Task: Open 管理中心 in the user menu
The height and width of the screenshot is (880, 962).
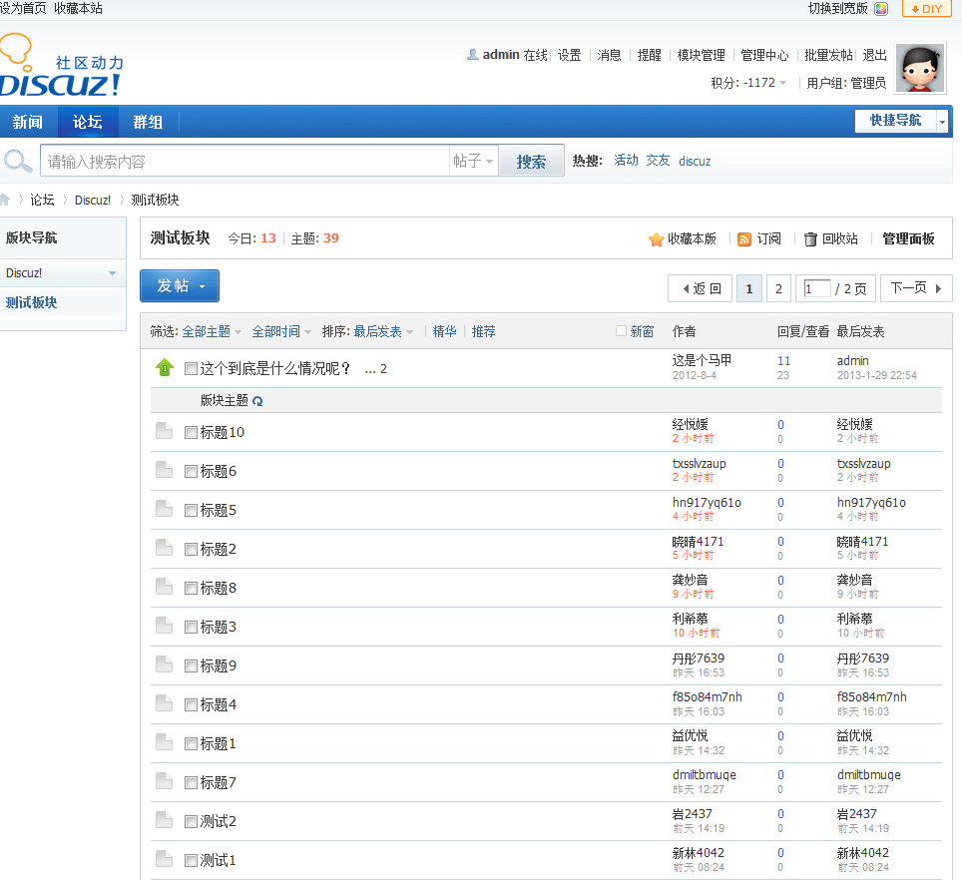Action: coord(764,55)
